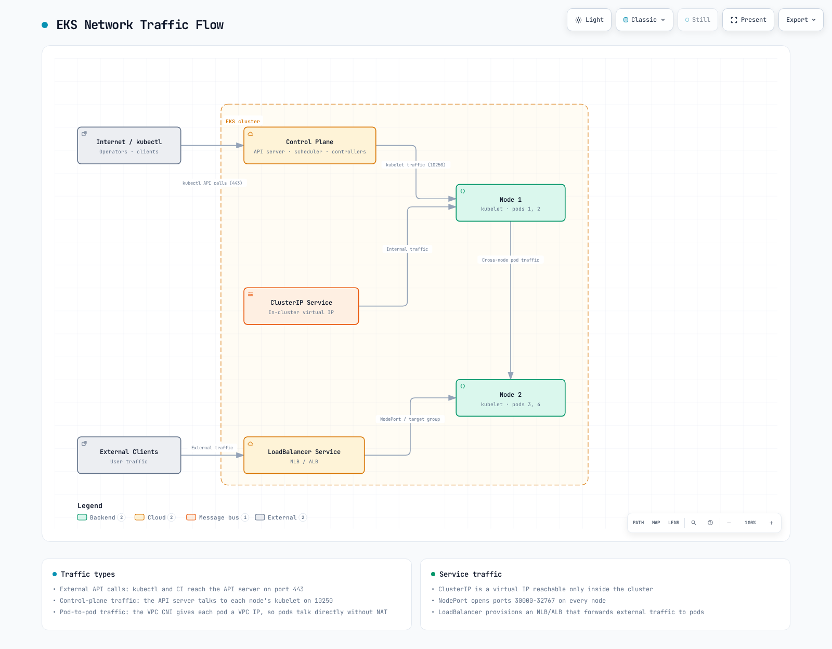Click the Service traffic panel heading
Screen dimensions: 832x649
coord(471,574)
